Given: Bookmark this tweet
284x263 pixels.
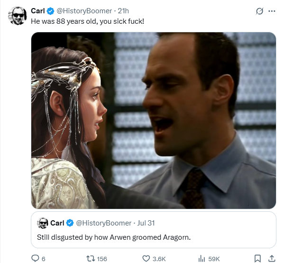Looking at the screenshot, I should [257, 258].
